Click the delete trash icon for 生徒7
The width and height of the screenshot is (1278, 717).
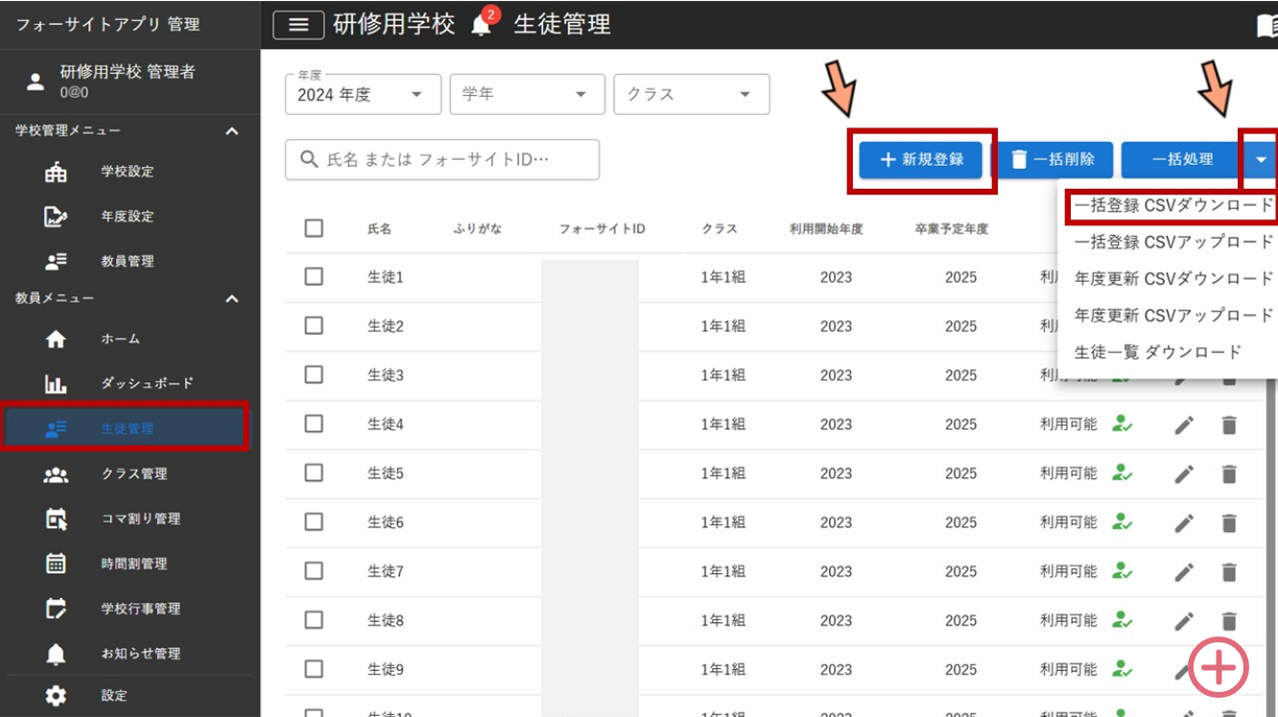point(1229,572)
